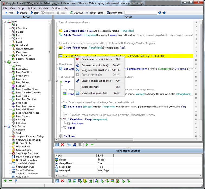Select Loop XML Nodes action
This screenshot has height=189, width=205.
25,110
